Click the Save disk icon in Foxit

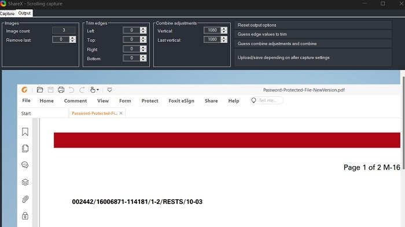click(x=50, y=90)
